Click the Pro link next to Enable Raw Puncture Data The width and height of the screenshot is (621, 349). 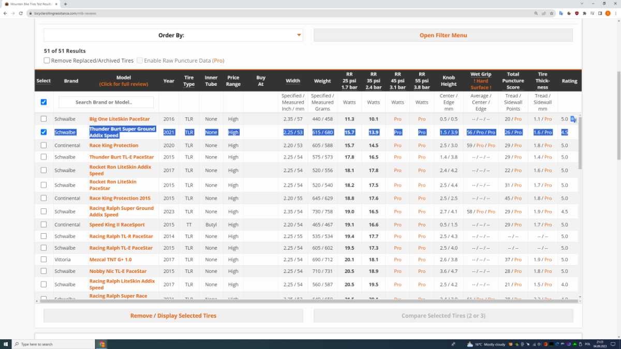[x=218, y=60]
